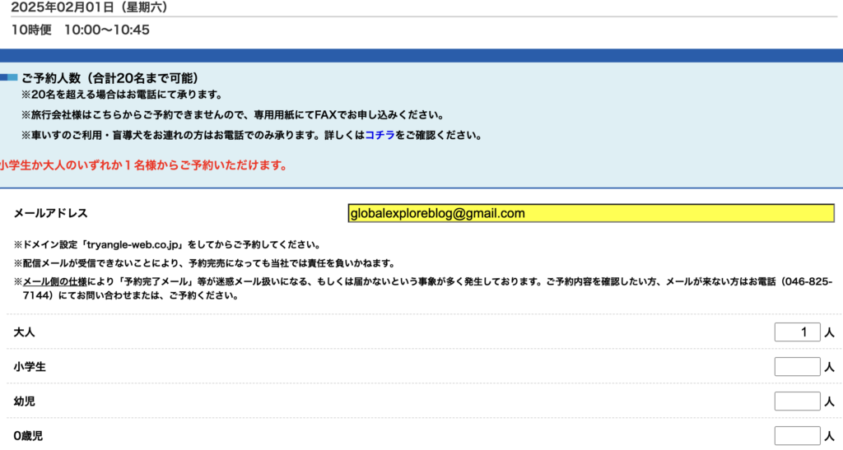Click the ご予約人数 section heading
The height and width of the screenshot is (450, 843).
[x=109, y=79]
